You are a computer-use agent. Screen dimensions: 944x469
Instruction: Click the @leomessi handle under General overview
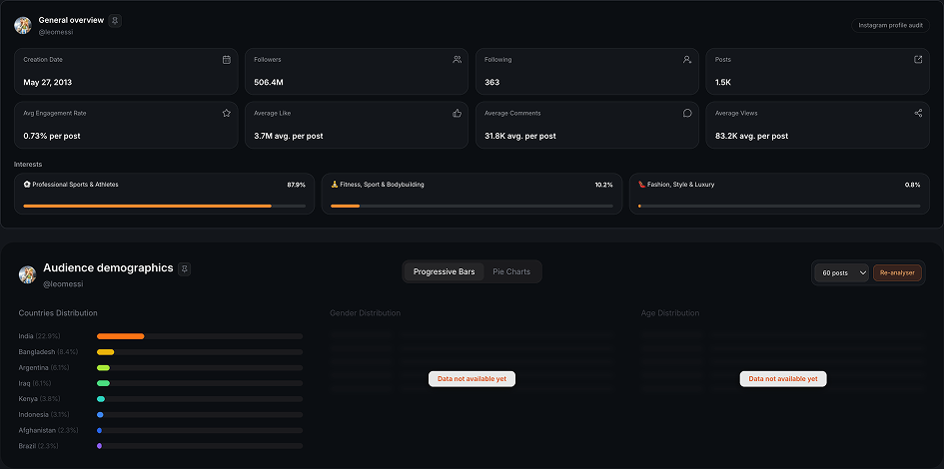[x=56, y=32]
